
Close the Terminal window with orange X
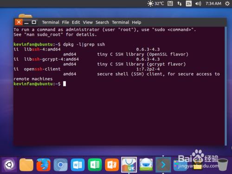click(19, 22)
